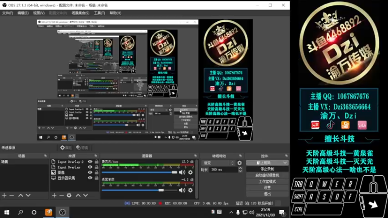Click the 滤镜 filters button
The width and height of the screenshot is (388, 218).
[82, 148]
